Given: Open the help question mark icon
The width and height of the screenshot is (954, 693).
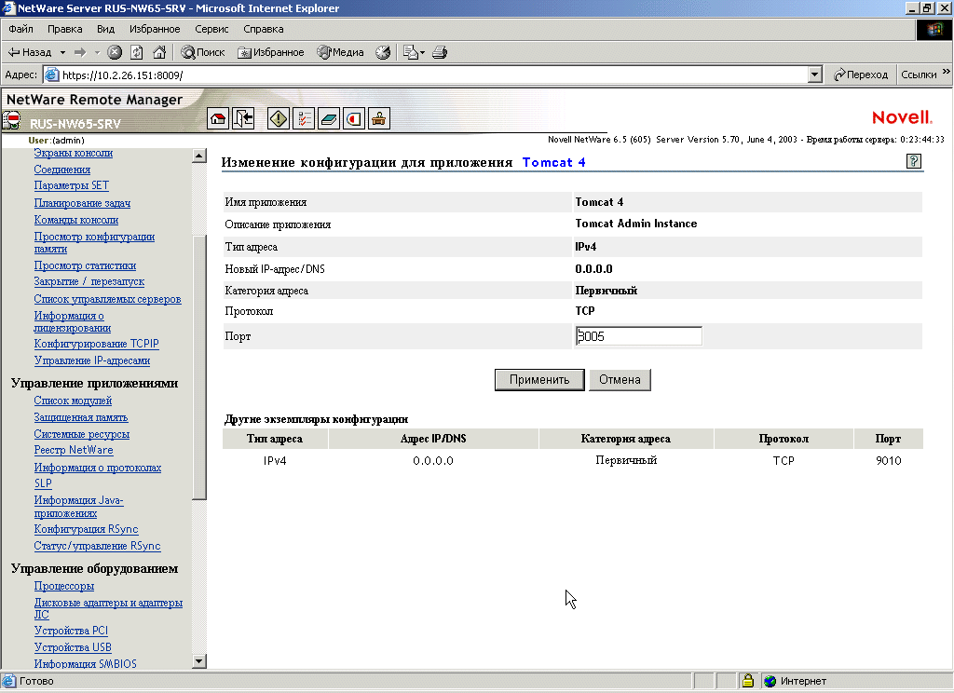Looking at the screenshot, I should (913, 162).
